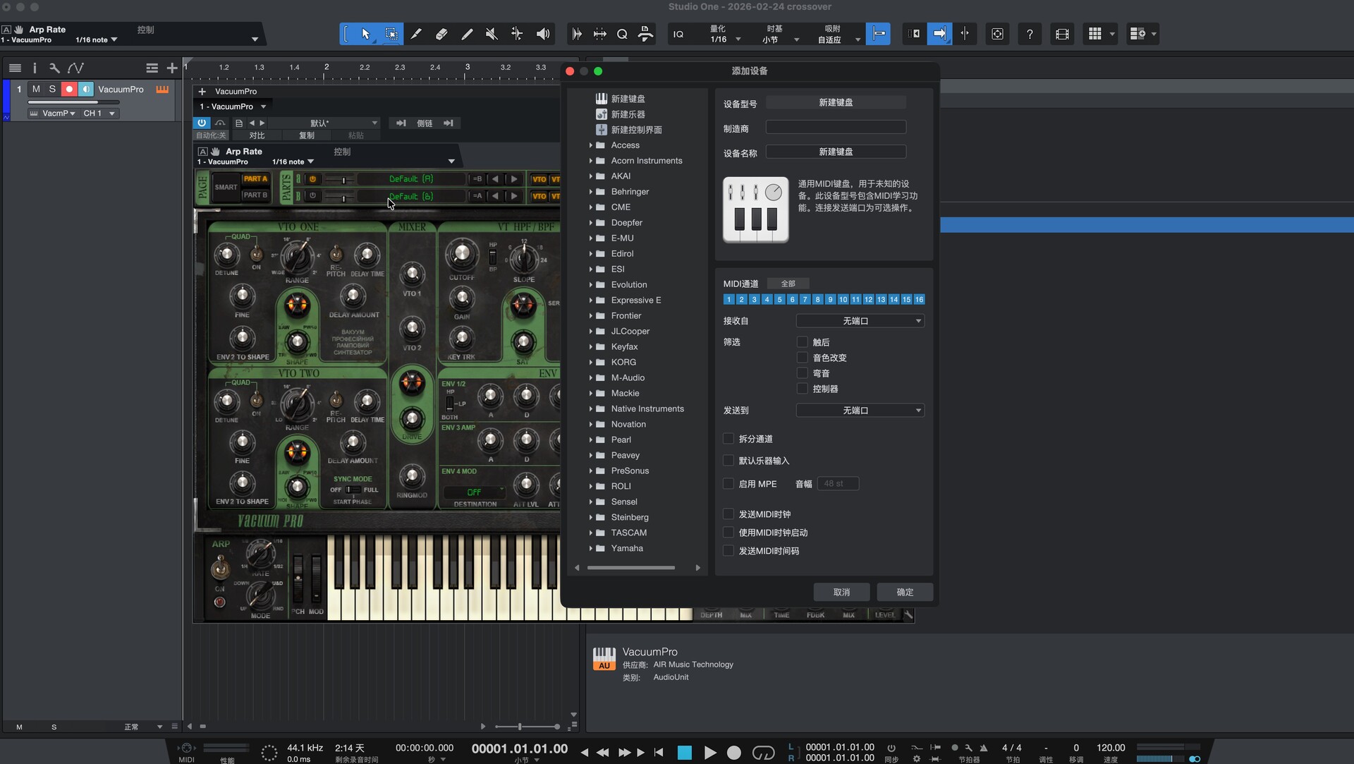Select the Eraser tool in toolbar

click(x=441, y=34)
